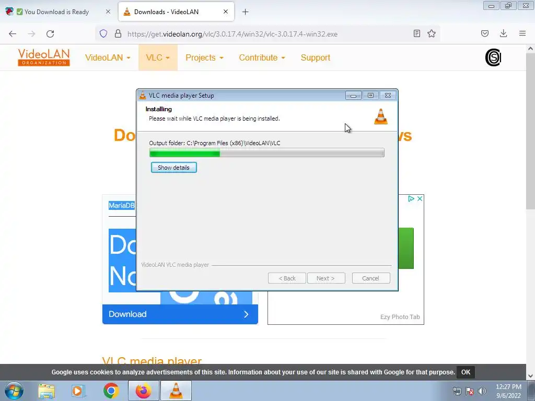
Task: Expand the Projects navigation dropdown
Action: [x=204, y=57]
